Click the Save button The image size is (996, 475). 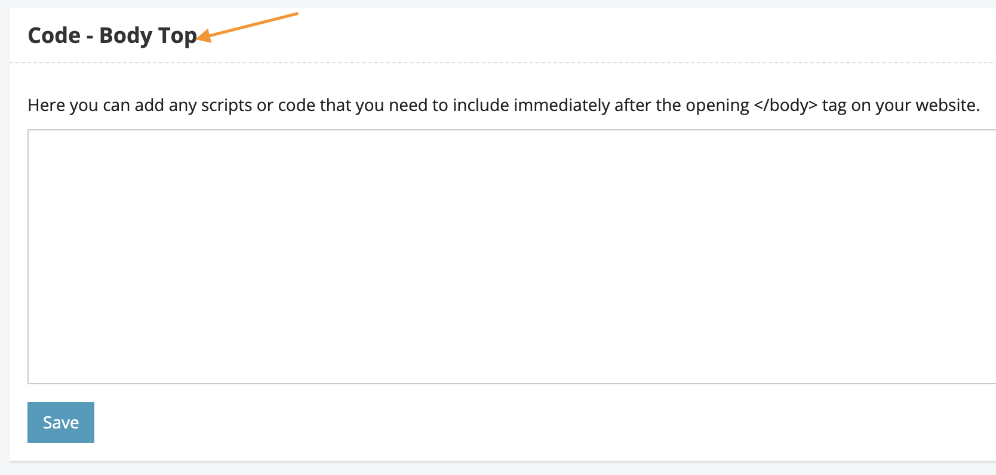click(61, 422)
